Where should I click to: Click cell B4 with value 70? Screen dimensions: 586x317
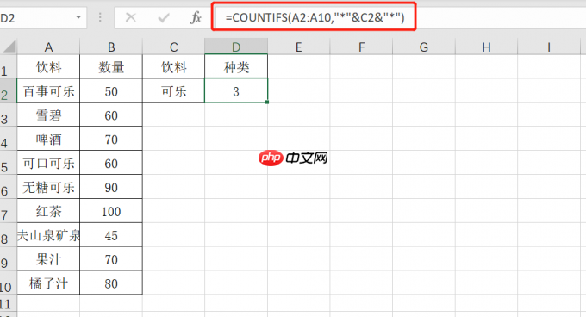coord(111,139)
